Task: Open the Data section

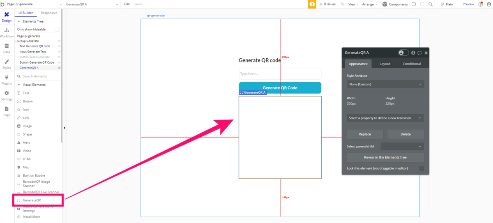Action: tap(7, 48)
